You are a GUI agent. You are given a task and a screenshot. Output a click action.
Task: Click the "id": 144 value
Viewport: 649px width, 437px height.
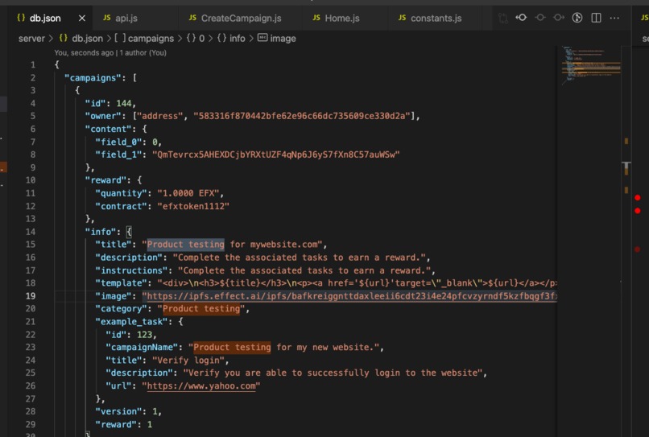(x=123, y=104)
